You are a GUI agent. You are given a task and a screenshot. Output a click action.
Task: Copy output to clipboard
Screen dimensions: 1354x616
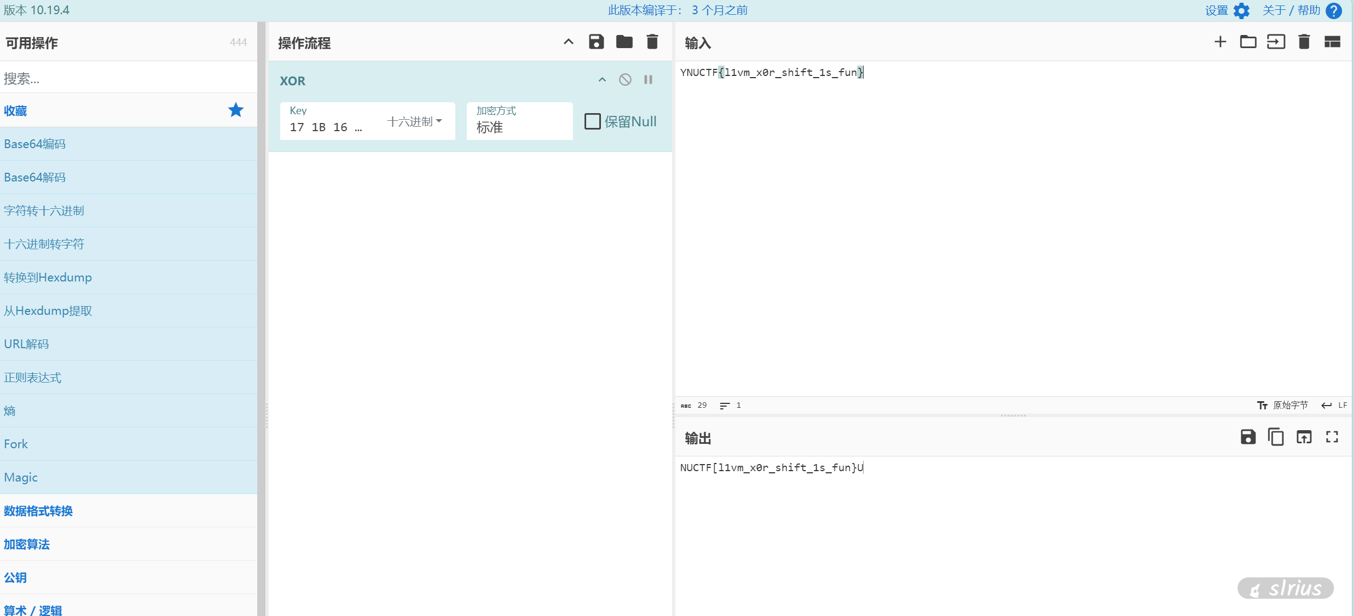tap(1276, 437)
